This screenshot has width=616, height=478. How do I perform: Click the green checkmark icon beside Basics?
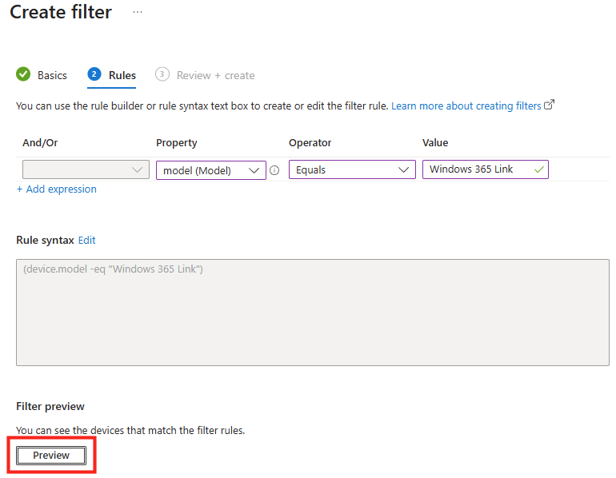[x=23, y=74]
